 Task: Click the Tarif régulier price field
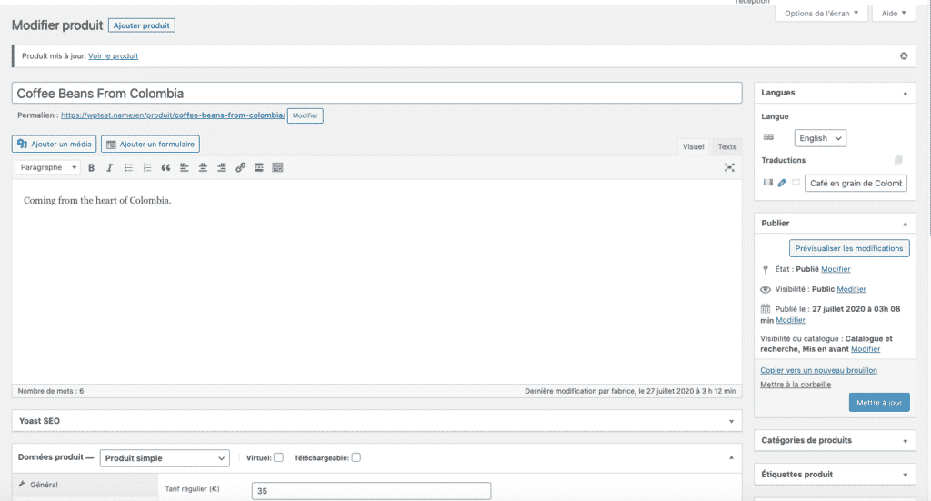pos(371,491)
